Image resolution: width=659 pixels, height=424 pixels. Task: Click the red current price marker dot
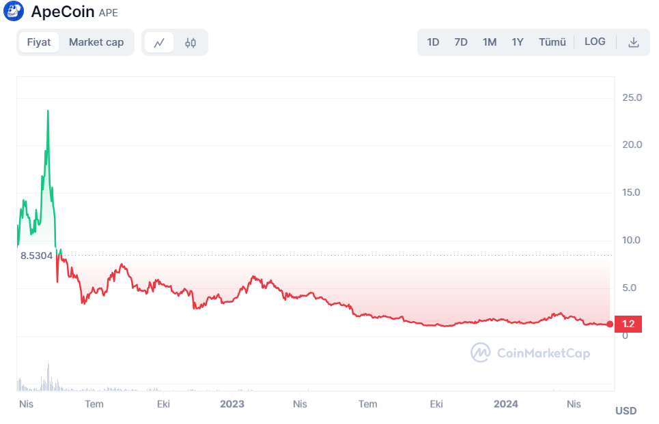[610, 324]
